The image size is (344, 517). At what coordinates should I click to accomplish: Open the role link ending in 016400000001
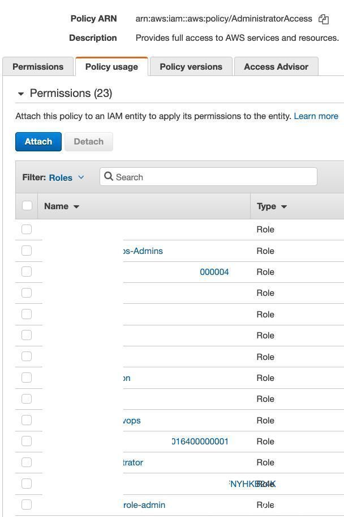pos(200,442)
